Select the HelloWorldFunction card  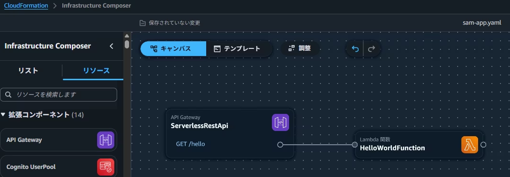coord(419,145)
